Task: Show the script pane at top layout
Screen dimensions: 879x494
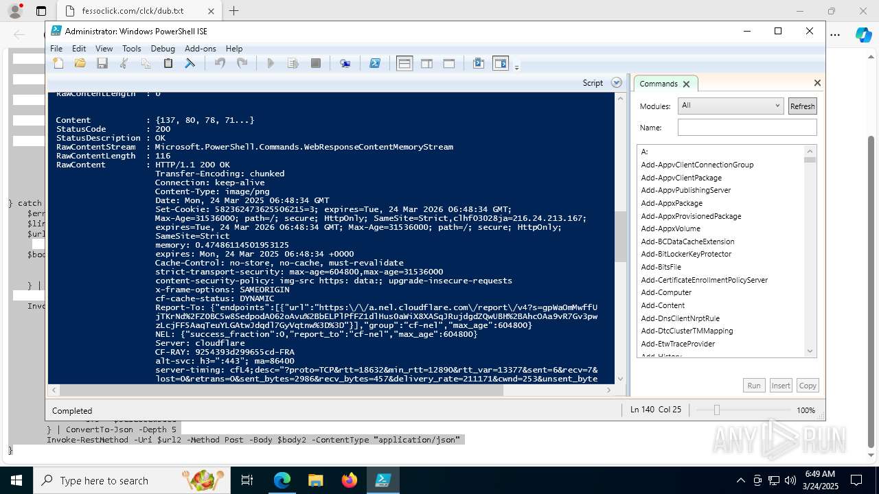Action: coord(404,64)
